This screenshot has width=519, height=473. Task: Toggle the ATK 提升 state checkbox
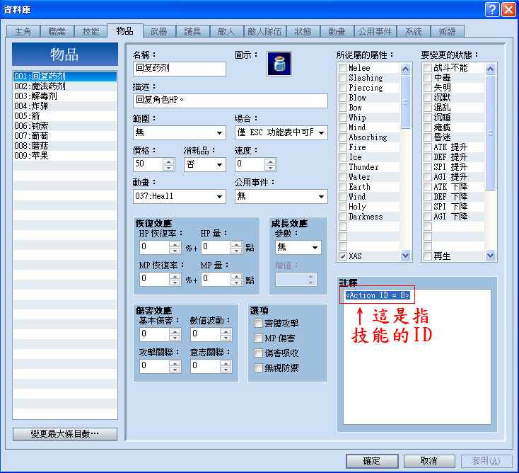428,147
